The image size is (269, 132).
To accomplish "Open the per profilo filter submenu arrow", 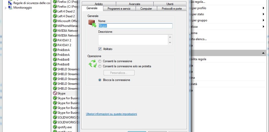I will [x=263, y=8].
